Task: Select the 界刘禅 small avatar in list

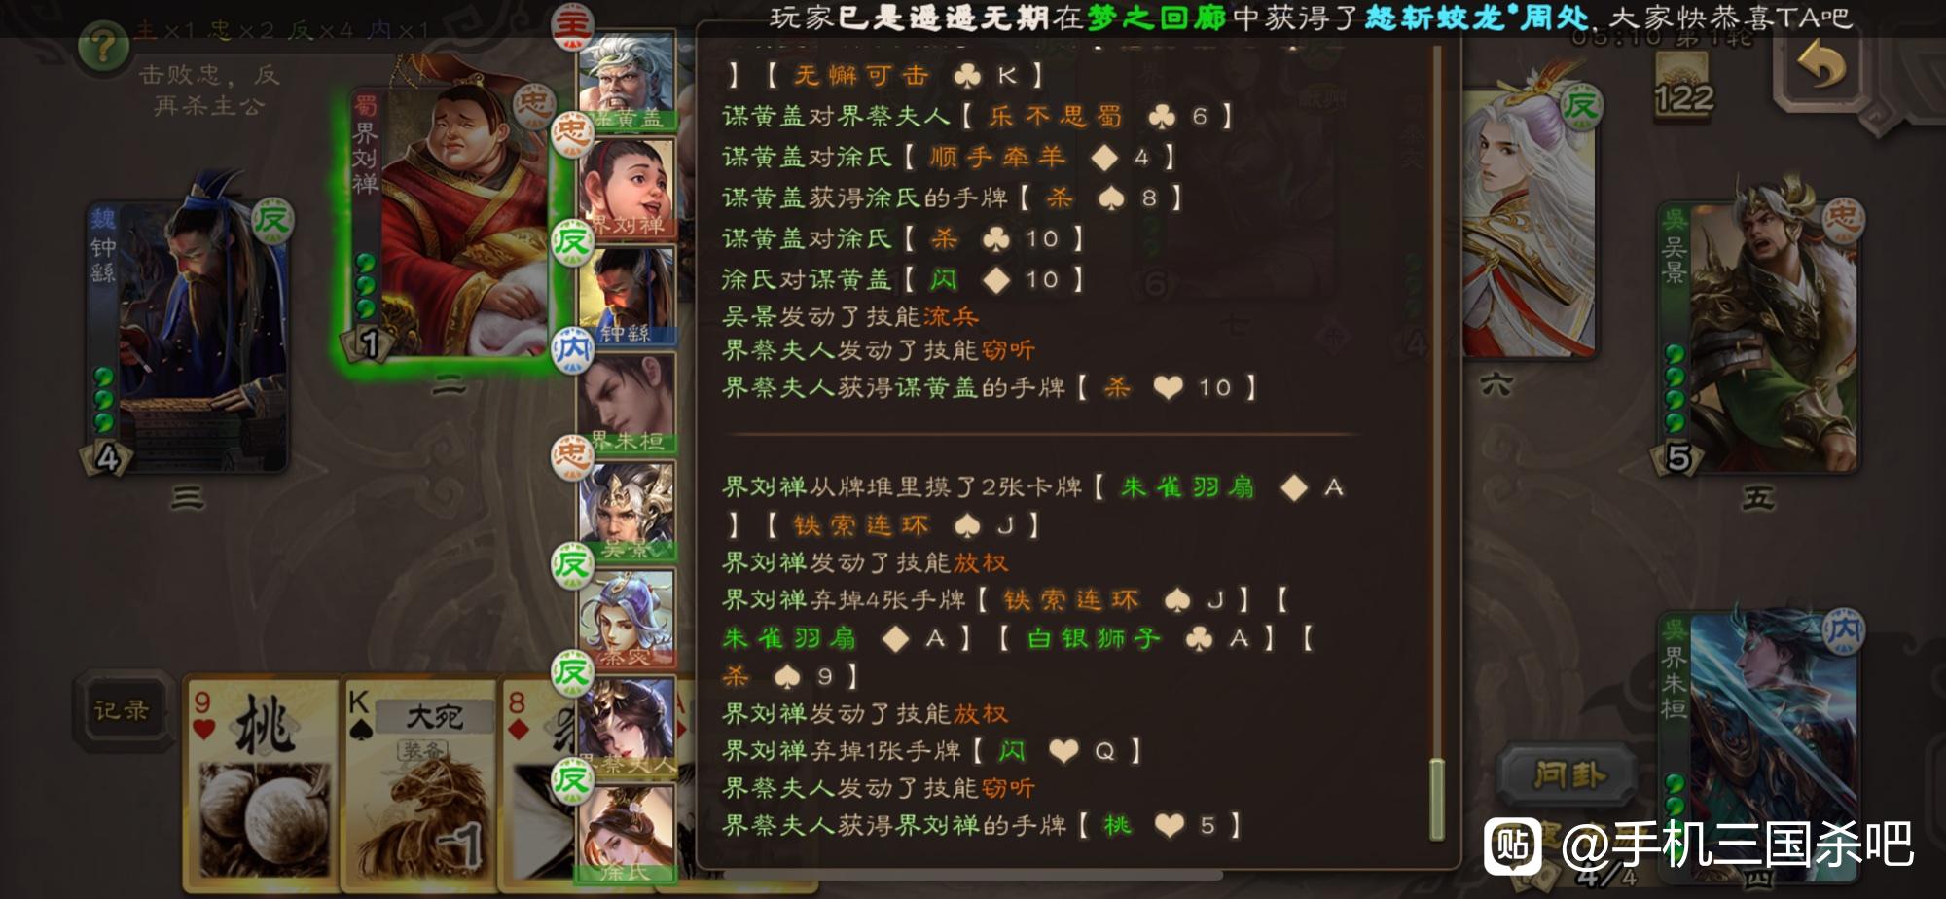Action: [628, 188]
